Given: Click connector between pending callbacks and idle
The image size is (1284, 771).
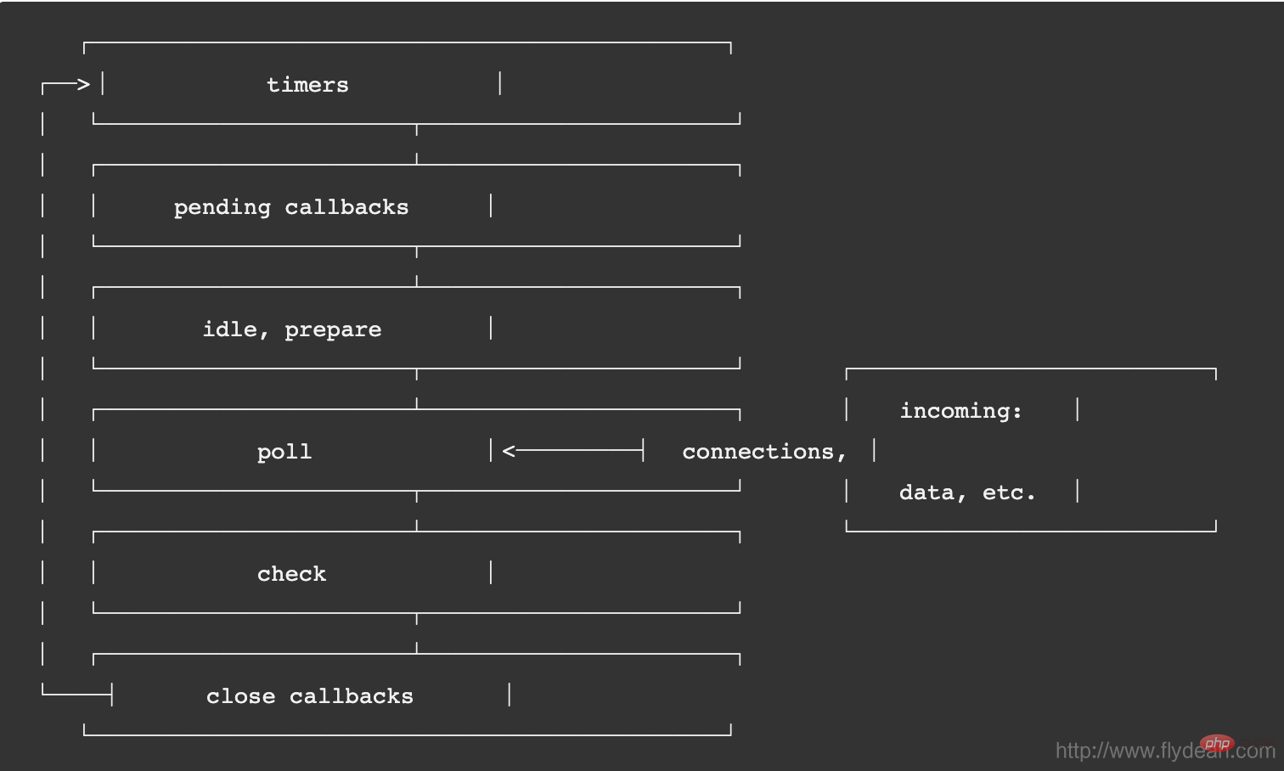Looking at the screenshot, I should point(416,267).
